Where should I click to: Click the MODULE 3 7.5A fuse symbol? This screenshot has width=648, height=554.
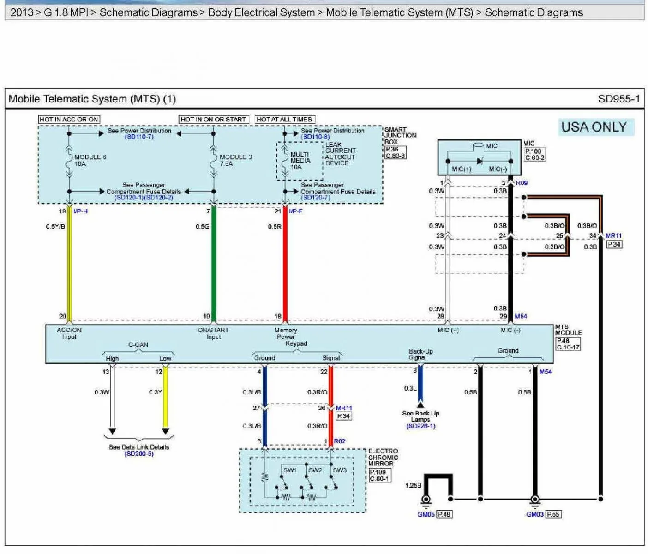pos(213,161)
